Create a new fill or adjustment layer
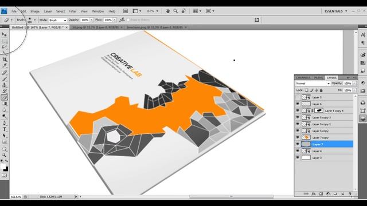The height and width of the screenshot is (206, 367). [x=328, y=193]
